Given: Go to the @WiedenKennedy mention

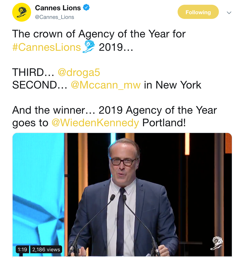Looking at the screenshot, I should click(x=95, y=123).
